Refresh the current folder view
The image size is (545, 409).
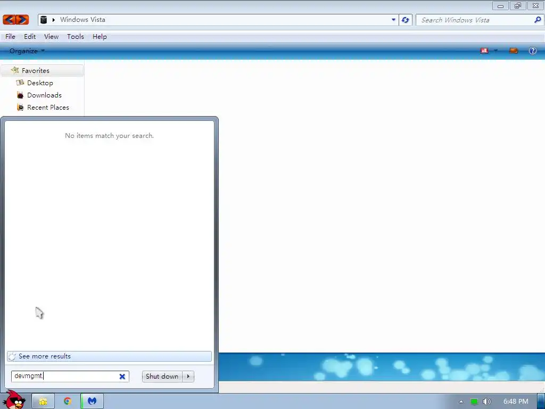pos(405,20)
